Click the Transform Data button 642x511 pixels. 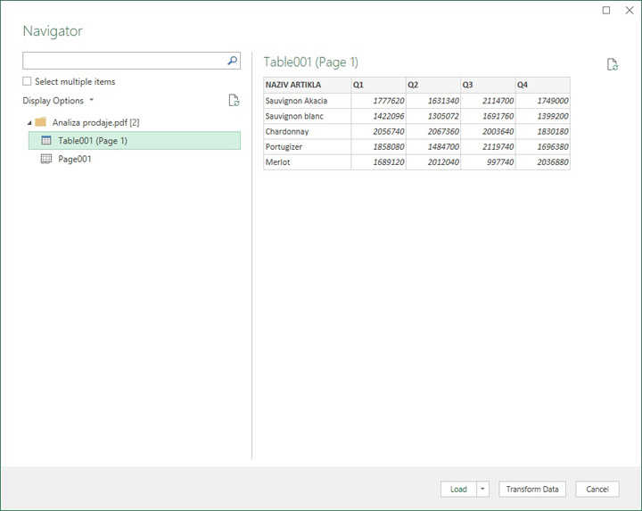coord(532,489)
